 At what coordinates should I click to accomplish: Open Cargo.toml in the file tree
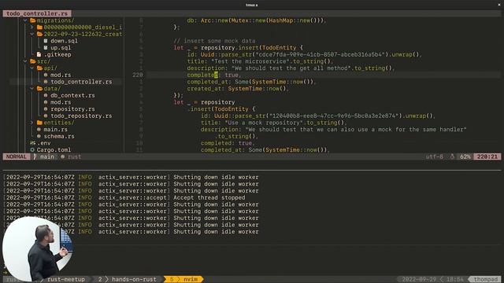click(54, 150)
